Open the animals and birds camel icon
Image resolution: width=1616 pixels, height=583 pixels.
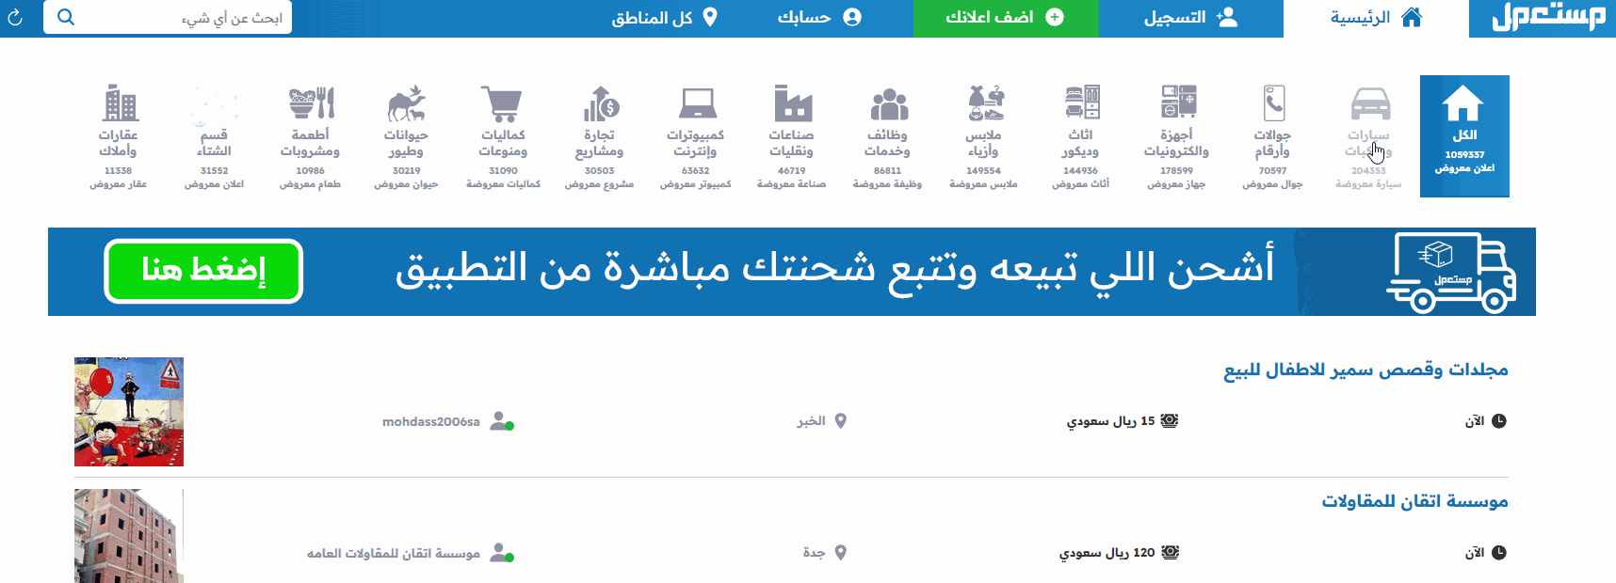pos(407,103)
